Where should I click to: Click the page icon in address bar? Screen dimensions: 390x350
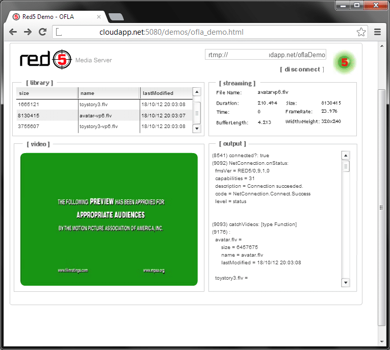point(59,32)
